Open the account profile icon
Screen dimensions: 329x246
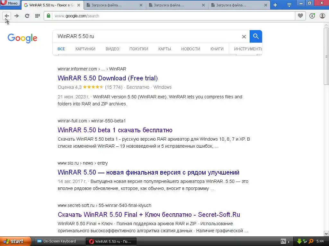[x=322, y=16]
